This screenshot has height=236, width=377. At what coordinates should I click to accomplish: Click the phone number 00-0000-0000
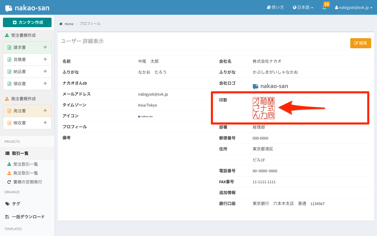(x=265, y=171)
